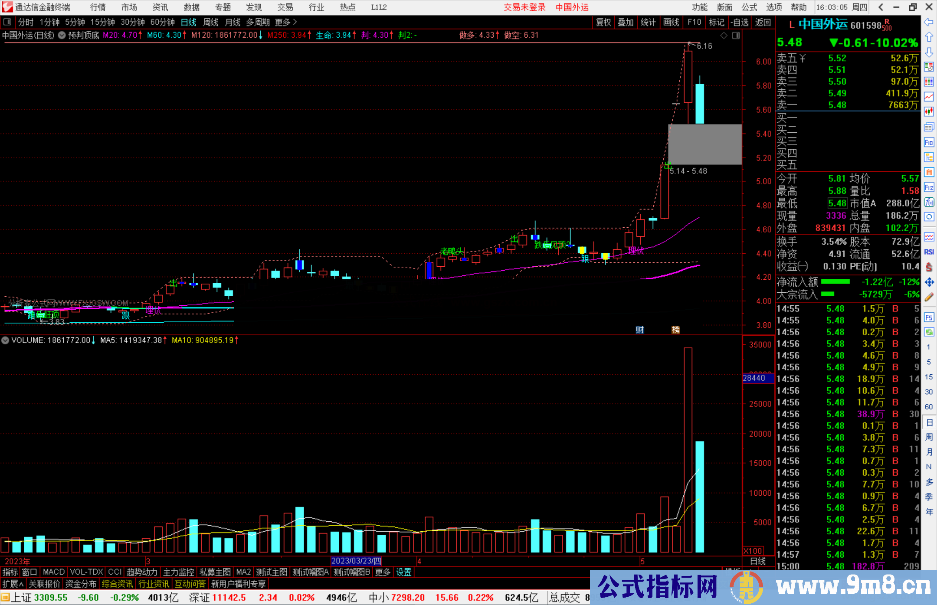
Task: Click the 2023/03/23/四 date marker
Action: (x=356, y=561)
